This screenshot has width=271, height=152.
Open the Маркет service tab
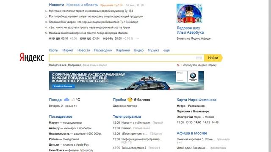coord(68,50)
